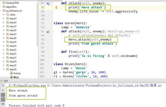This screenshot has height=107, width=166.
Task: Click 'Process finished with exit code 0' text
Action: (x=37, y=106)
